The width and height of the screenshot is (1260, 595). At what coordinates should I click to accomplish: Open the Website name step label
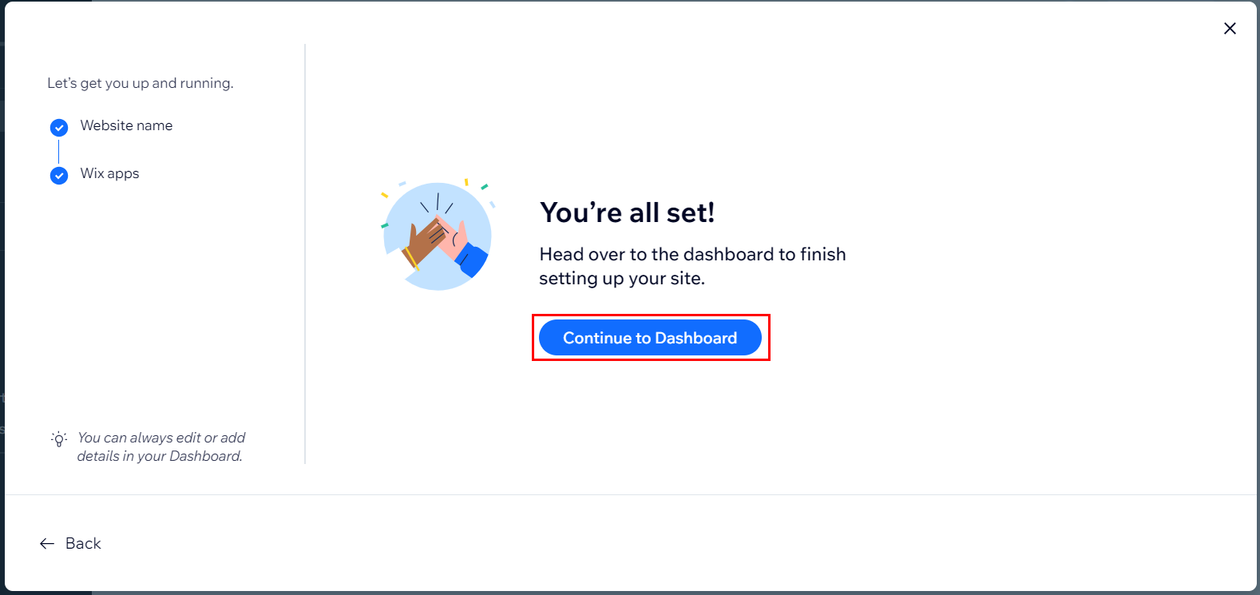tap(126, 125)
